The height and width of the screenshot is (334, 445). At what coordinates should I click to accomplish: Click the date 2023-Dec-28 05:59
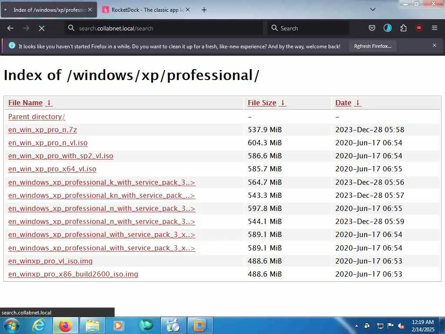pyautogui.click(x=370, y=221)
